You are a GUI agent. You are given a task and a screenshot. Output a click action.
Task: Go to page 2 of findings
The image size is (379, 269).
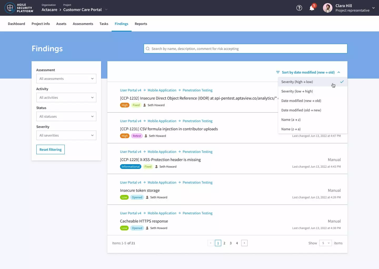pos(224,243)
